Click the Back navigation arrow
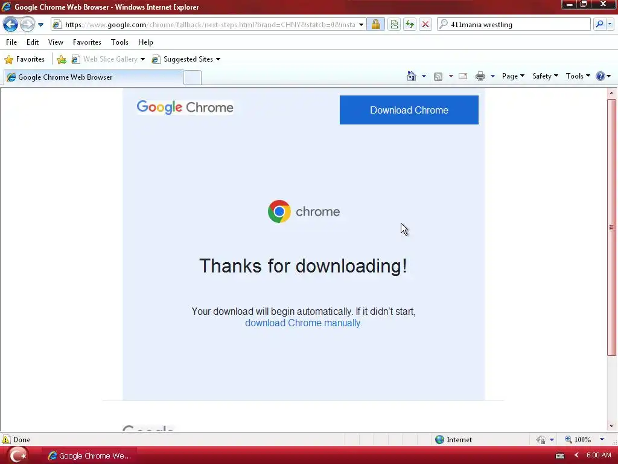618x464 pixels. click(10, 24)
